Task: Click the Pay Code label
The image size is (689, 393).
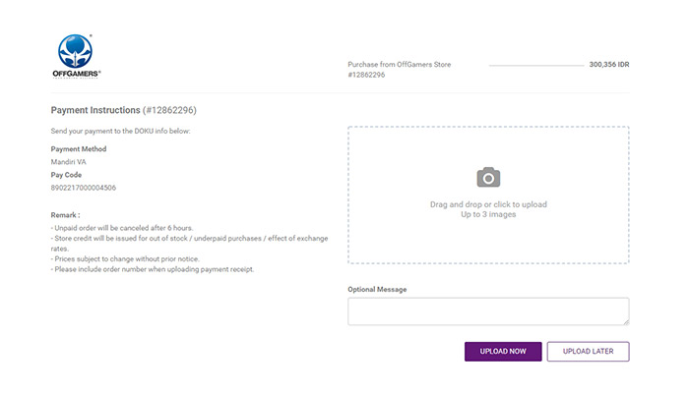Action: pyautogui.click(x=66, y=175)
